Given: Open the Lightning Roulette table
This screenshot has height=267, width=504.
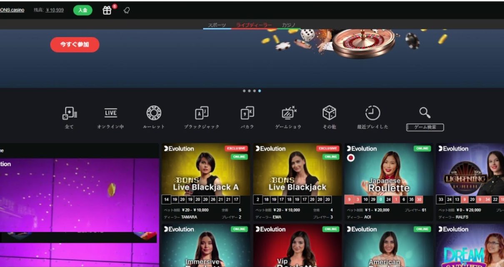Looking at the screenshot, I should pyautogui.click(x=470, y=182).
